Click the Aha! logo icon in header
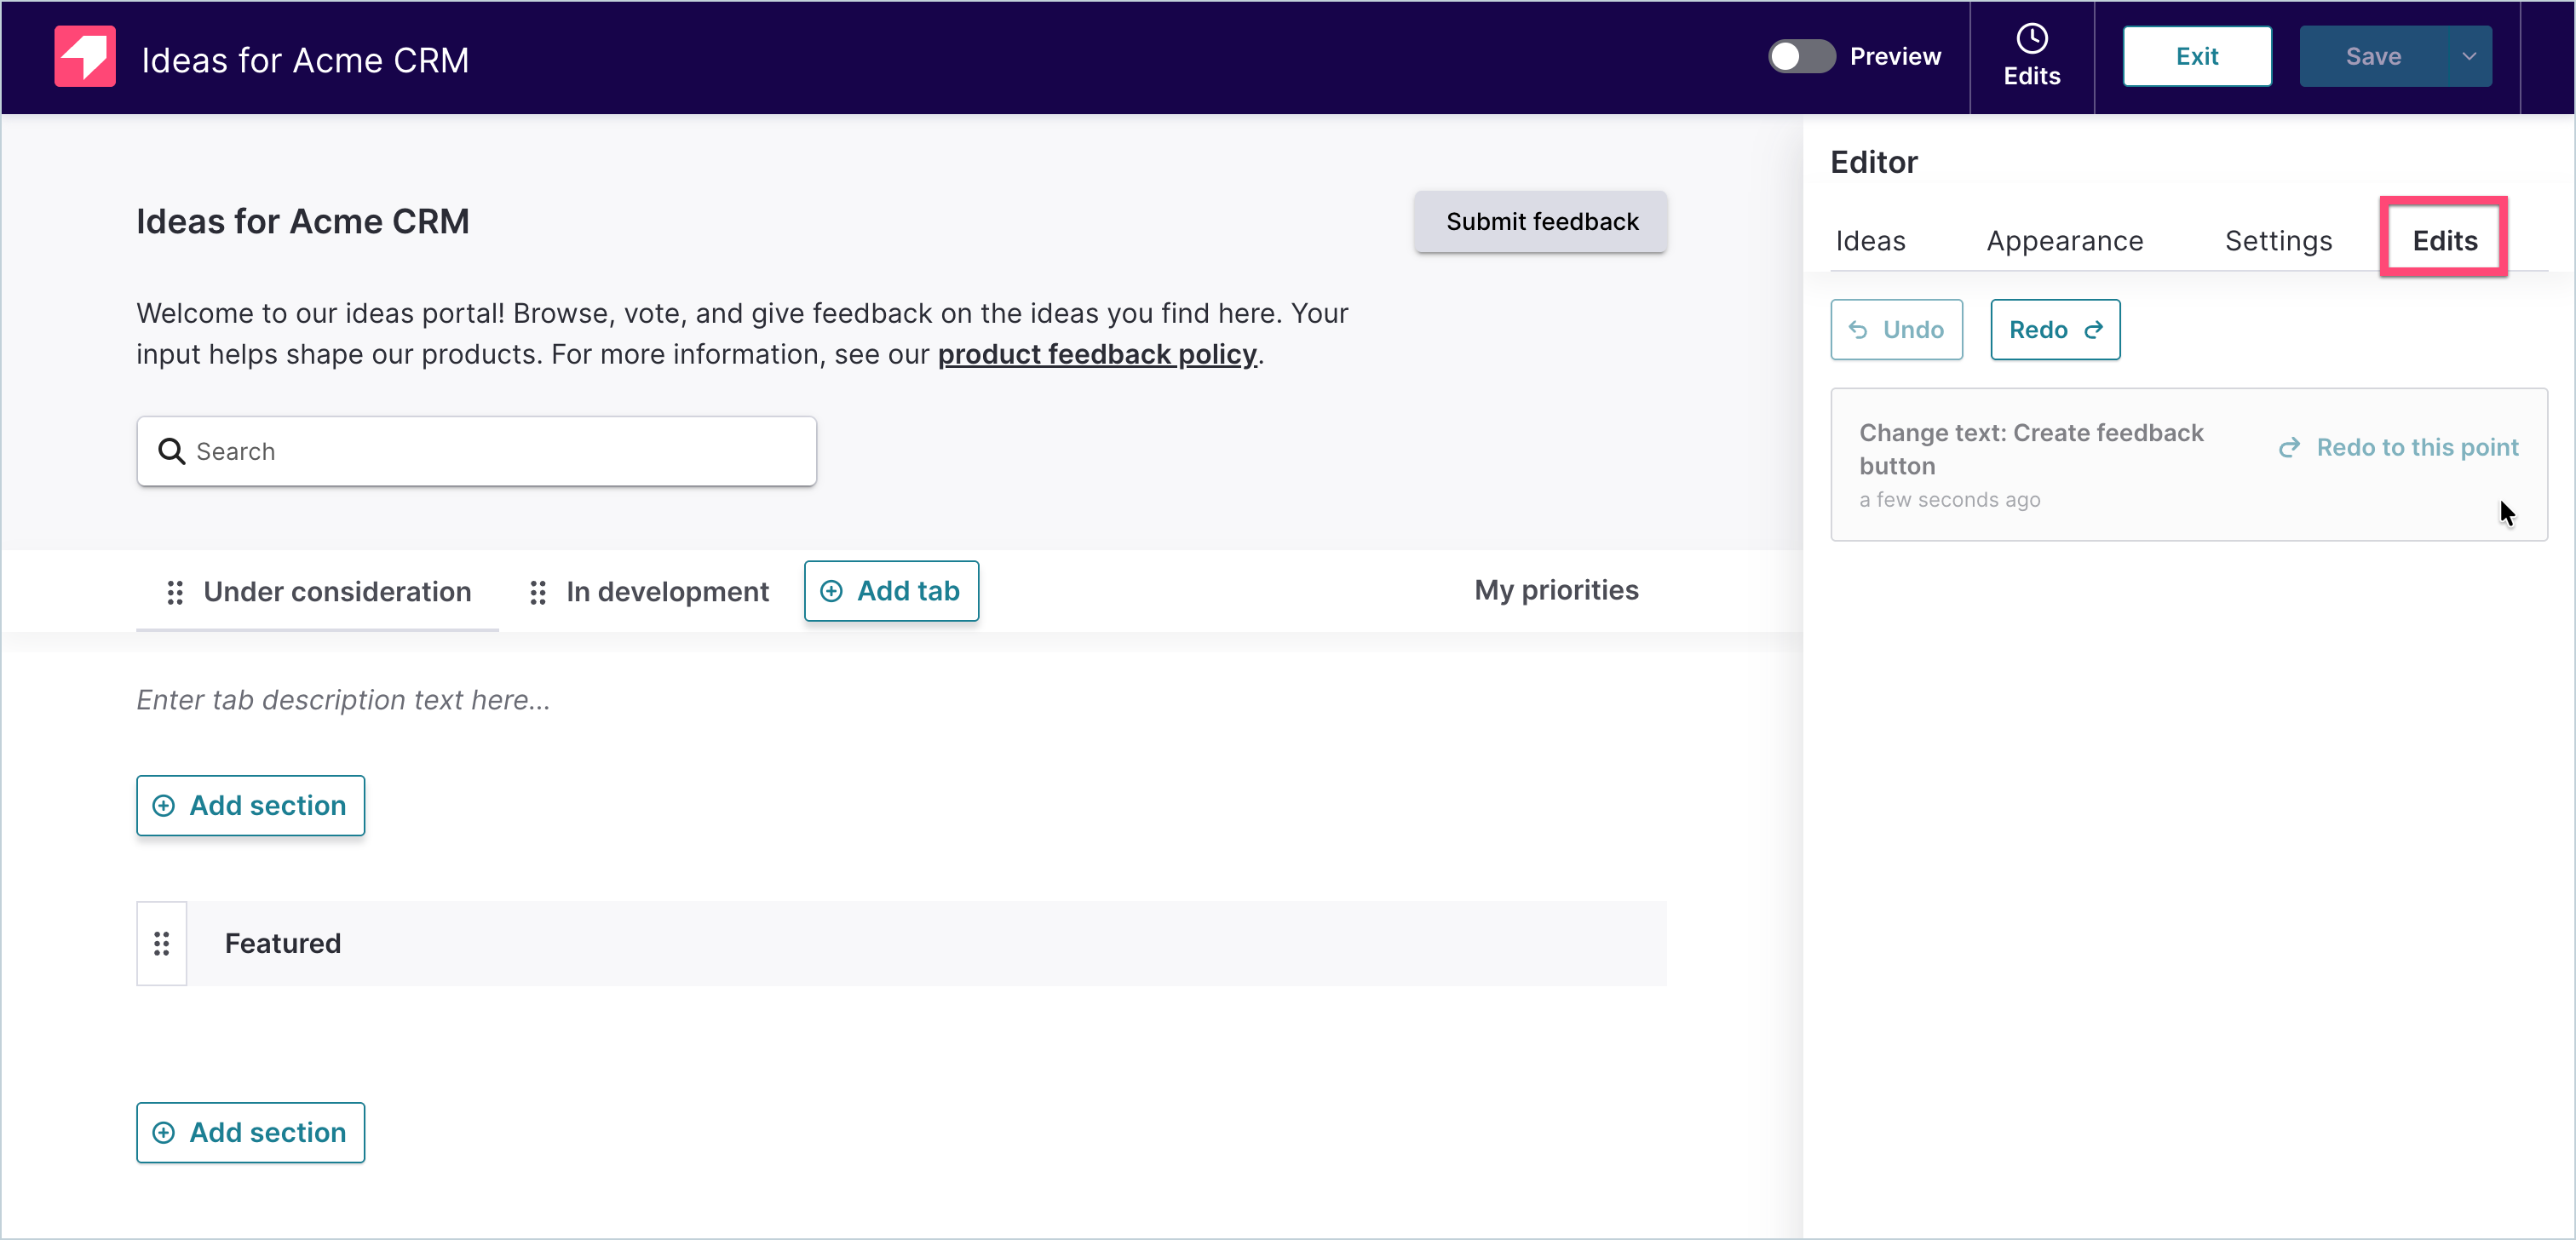Viewport: 2576px width, 1240px height. (x=85, y=57)
